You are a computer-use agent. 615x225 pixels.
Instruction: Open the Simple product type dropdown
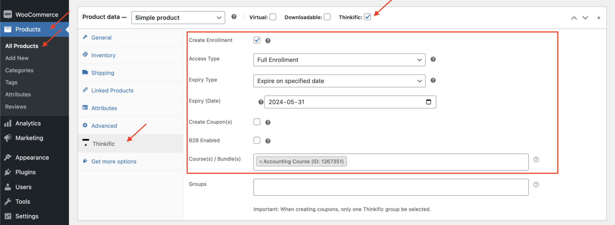[178, 18]
